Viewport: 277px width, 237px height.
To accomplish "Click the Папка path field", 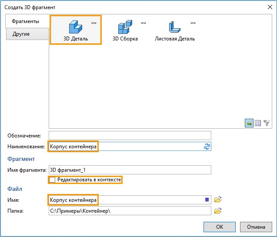I will click(130, 210).
